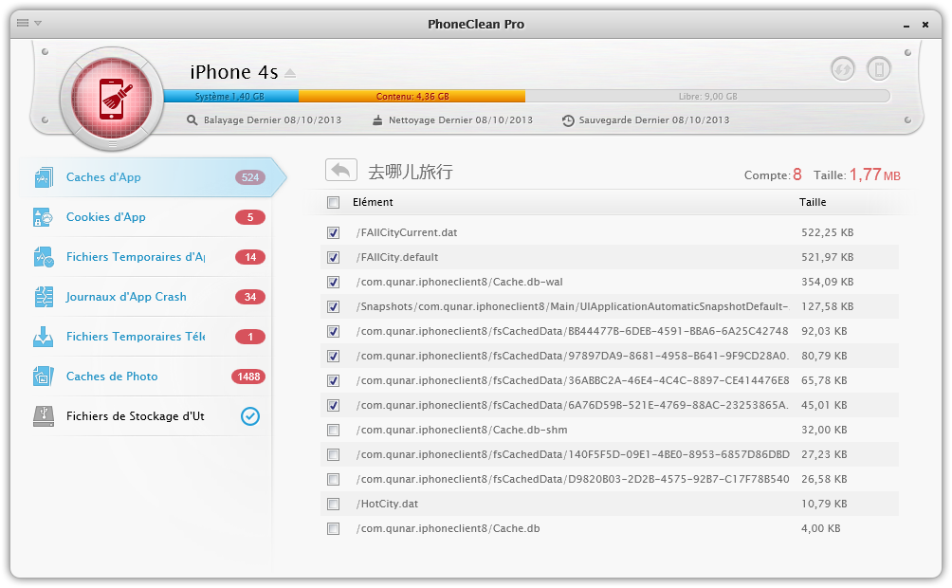The width and height of the screenshot is (952, 588).
Task: Click the Sauvegarde Dernier clock icon
Action: pos(568,120)
